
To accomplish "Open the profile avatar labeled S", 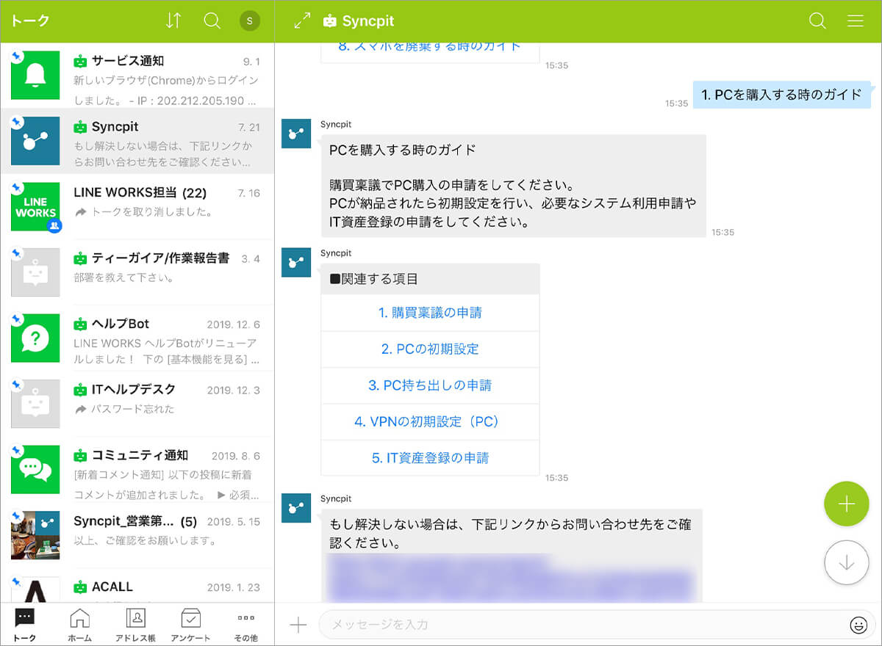I will [x=249, y=21].
